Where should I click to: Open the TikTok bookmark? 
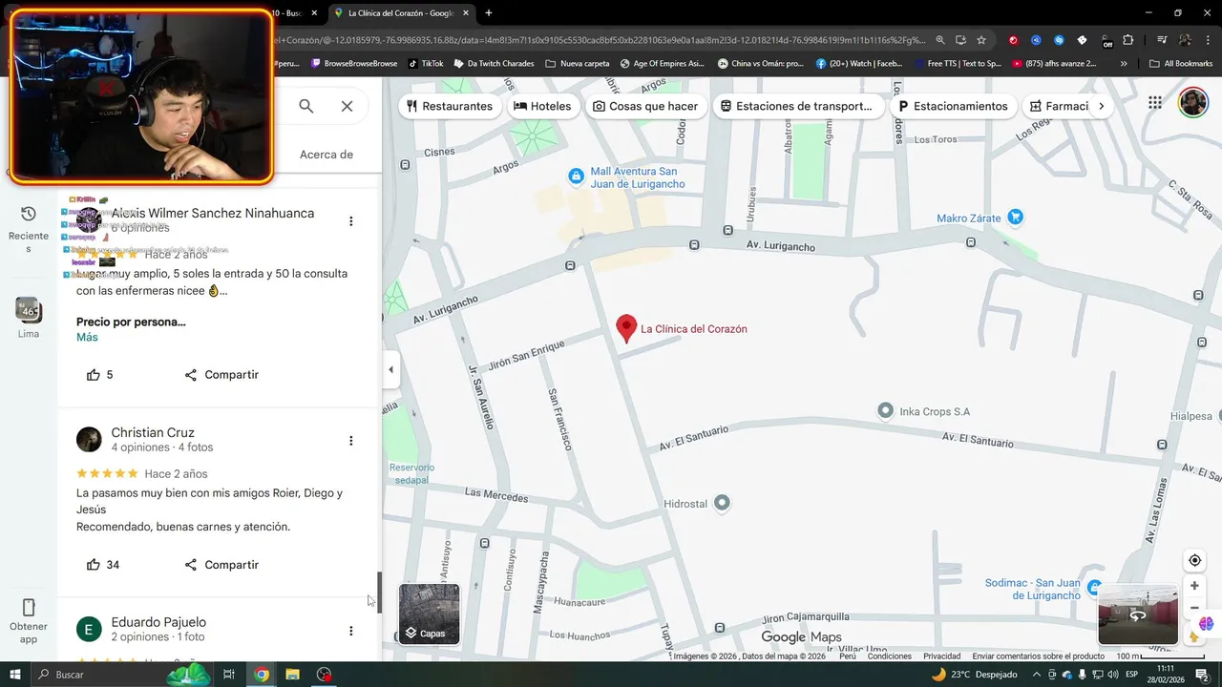[426, 64]
